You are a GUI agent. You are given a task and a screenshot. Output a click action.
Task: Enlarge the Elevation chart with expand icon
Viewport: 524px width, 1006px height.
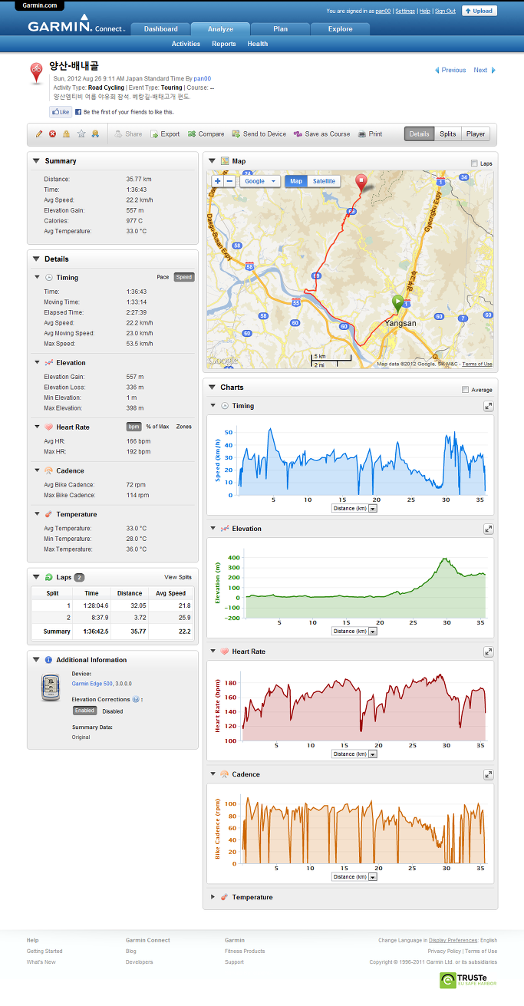tap(488, 529)
